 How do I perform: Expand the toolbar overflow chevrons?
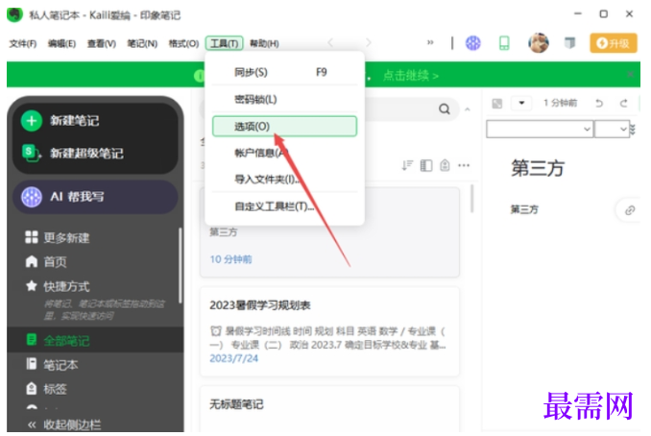[x=430, y=42]
